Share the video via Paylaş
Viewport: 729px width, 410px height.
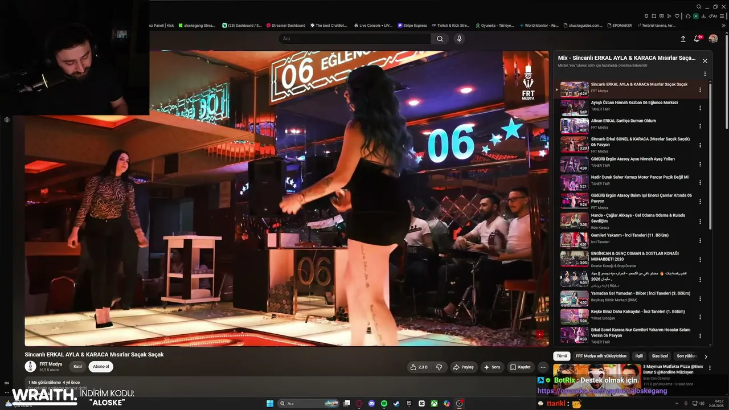point(463,367)
